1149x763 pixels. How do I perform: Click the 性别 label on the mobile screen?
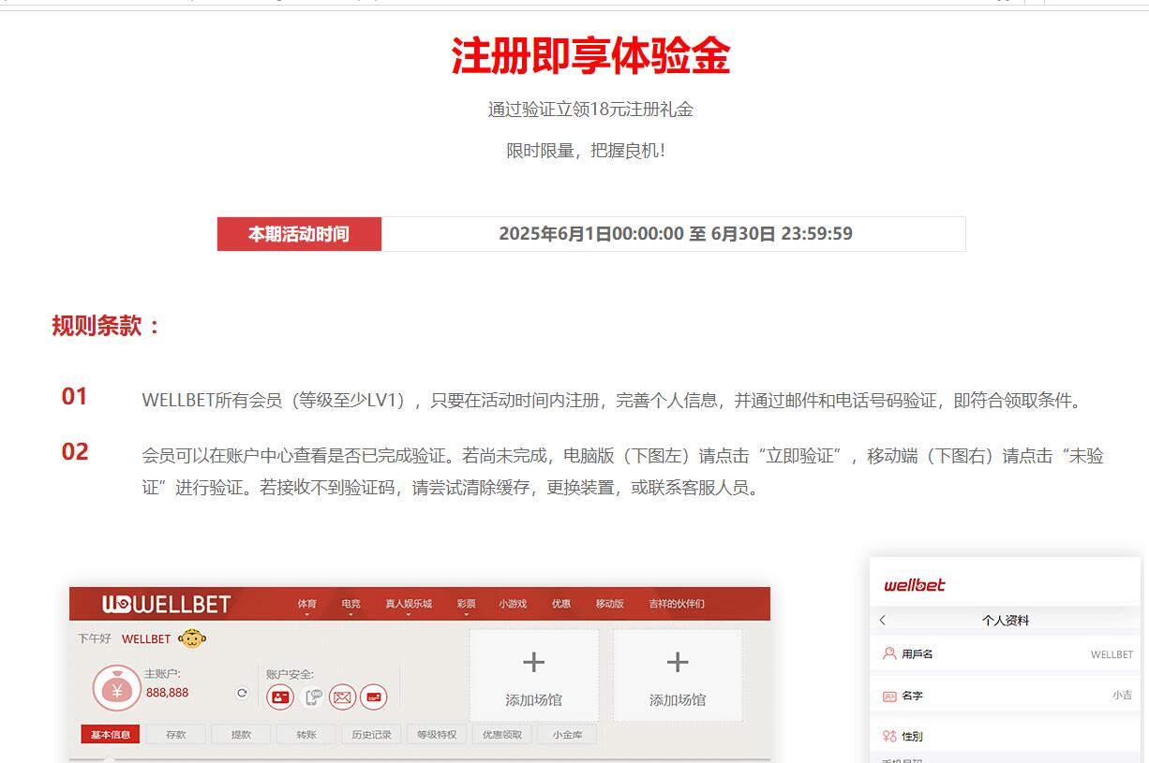[912, 737]
